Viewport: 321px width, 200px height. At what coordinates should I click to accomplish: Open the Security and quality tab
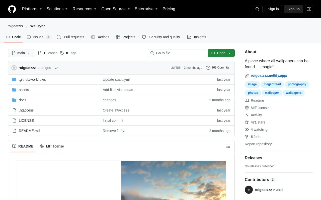tap(161, 37)
